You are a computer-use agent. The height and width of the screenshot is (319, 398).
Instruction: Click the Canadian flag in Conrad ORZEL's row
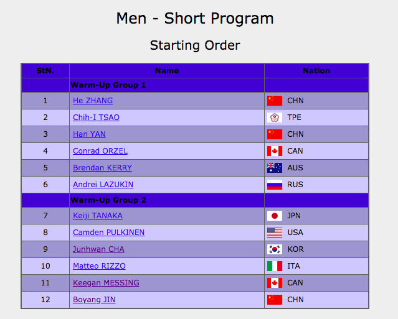click(x=275, y=151)
